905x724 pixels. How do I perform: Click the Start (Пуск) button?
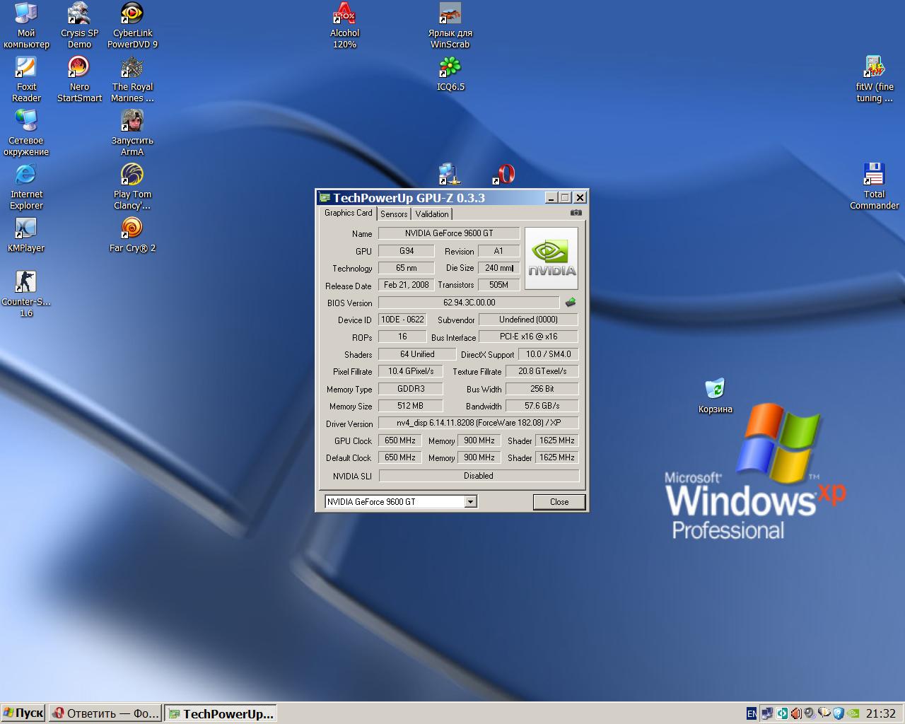coord(23,713)
